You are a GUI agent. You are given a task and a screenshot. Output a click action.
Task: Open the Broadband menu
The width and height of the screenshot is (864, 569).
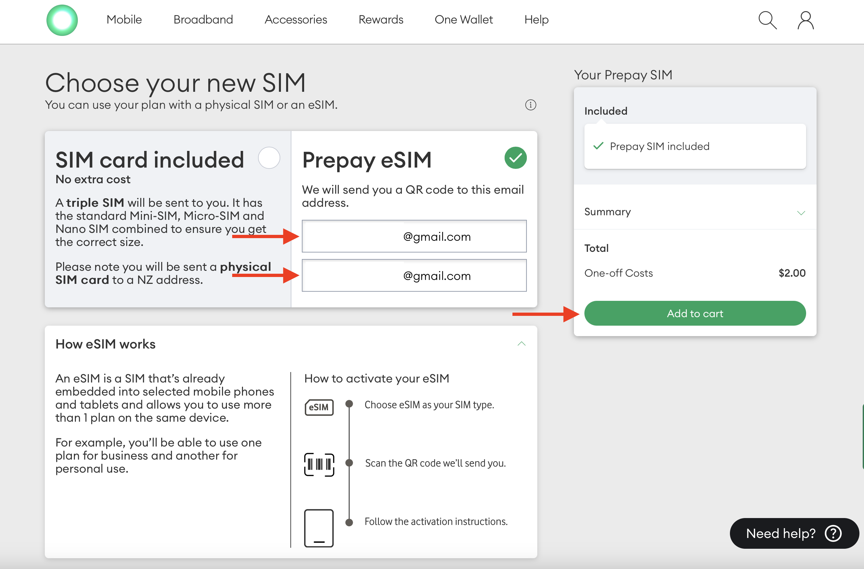point(203,20)
